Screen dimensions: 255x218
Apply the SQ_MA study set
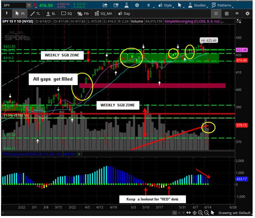103,14
